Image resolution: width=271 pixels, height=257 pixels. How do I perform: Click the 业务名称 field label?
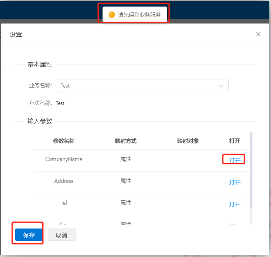(x=41, y=85)
